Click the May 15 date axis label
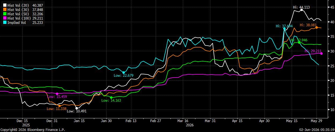335x132 pixels. click(x=292, y=121)
